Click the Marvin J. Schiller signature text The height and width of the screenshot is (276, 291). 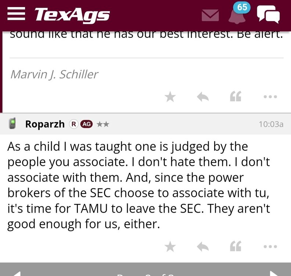click(54, 74)
